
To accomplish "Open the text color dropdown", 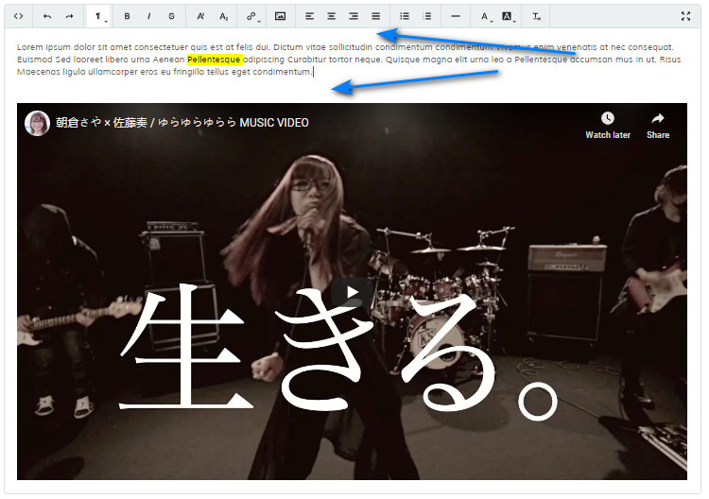I will point(486,16).
